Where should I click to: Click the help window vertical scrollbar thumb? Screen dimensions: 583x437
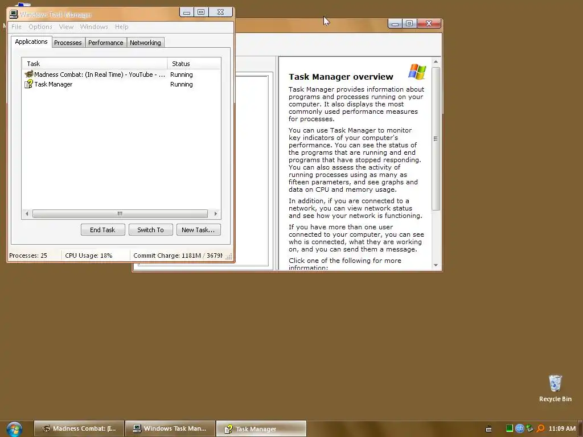coord(436,139)
